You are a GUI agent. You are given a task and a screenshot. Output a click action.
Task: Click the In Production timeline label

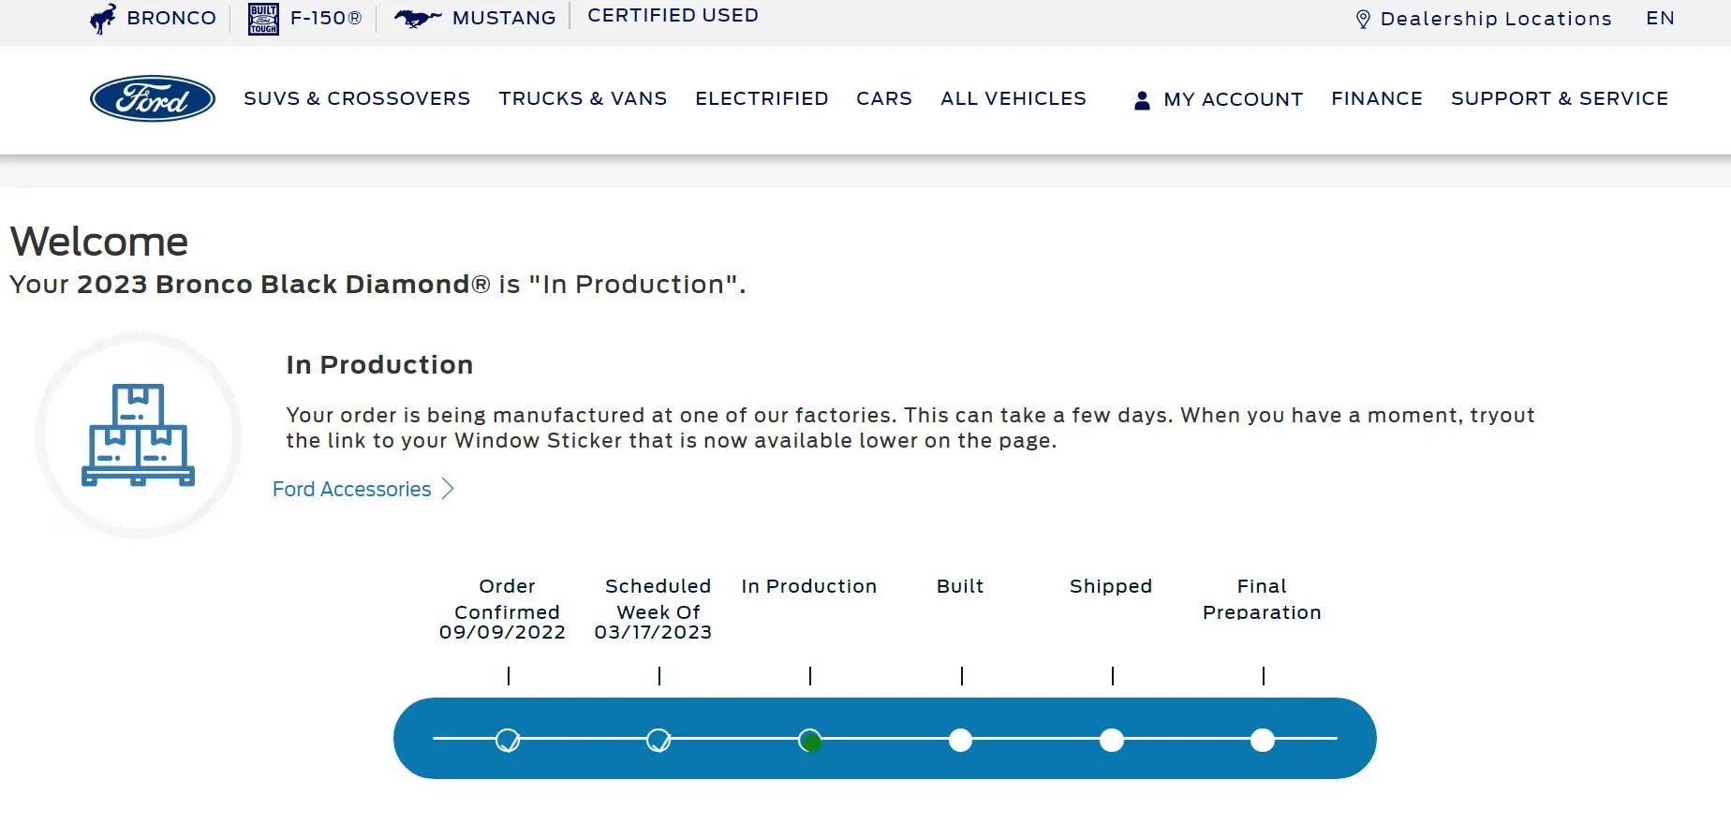point(809,586)
